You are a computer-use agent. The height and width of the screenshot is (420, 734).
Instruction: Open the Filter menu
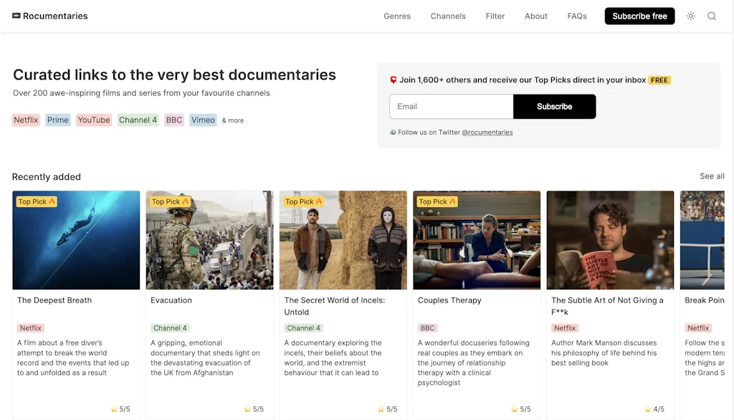click(495, 16)
